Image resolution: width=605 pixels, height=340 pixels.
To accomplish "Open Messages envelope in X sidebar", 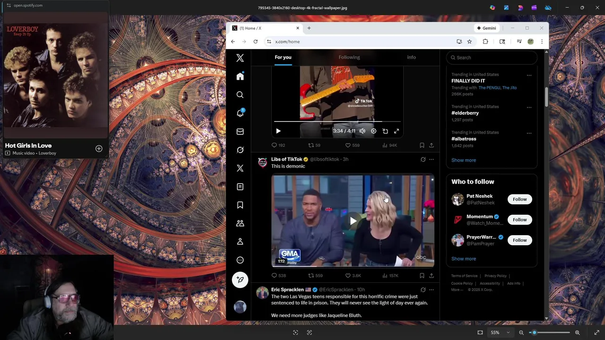I will click(240, 132).
